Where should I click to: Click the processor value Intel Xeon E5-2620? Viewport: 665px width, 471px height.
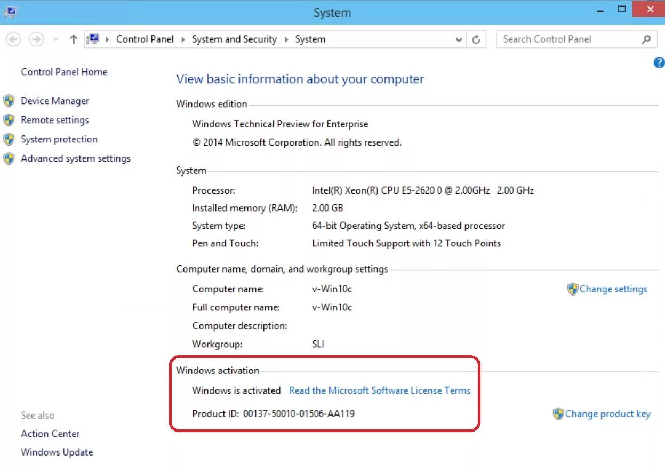pyautogui.click(x=423, y=190)
